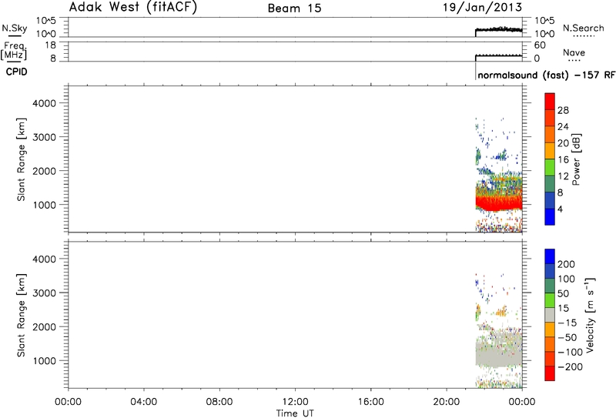Click the noise trace in the N.Sky panel

click(x=499, y=29)
